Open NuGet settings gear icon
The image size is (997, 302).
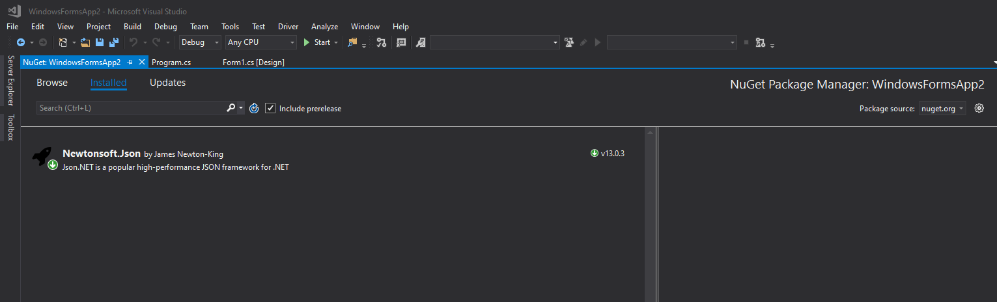[979, 108]
